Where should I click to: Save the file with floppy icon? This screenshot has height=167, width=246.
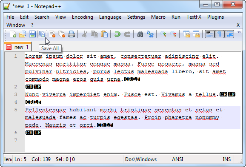tap(32, 34)
